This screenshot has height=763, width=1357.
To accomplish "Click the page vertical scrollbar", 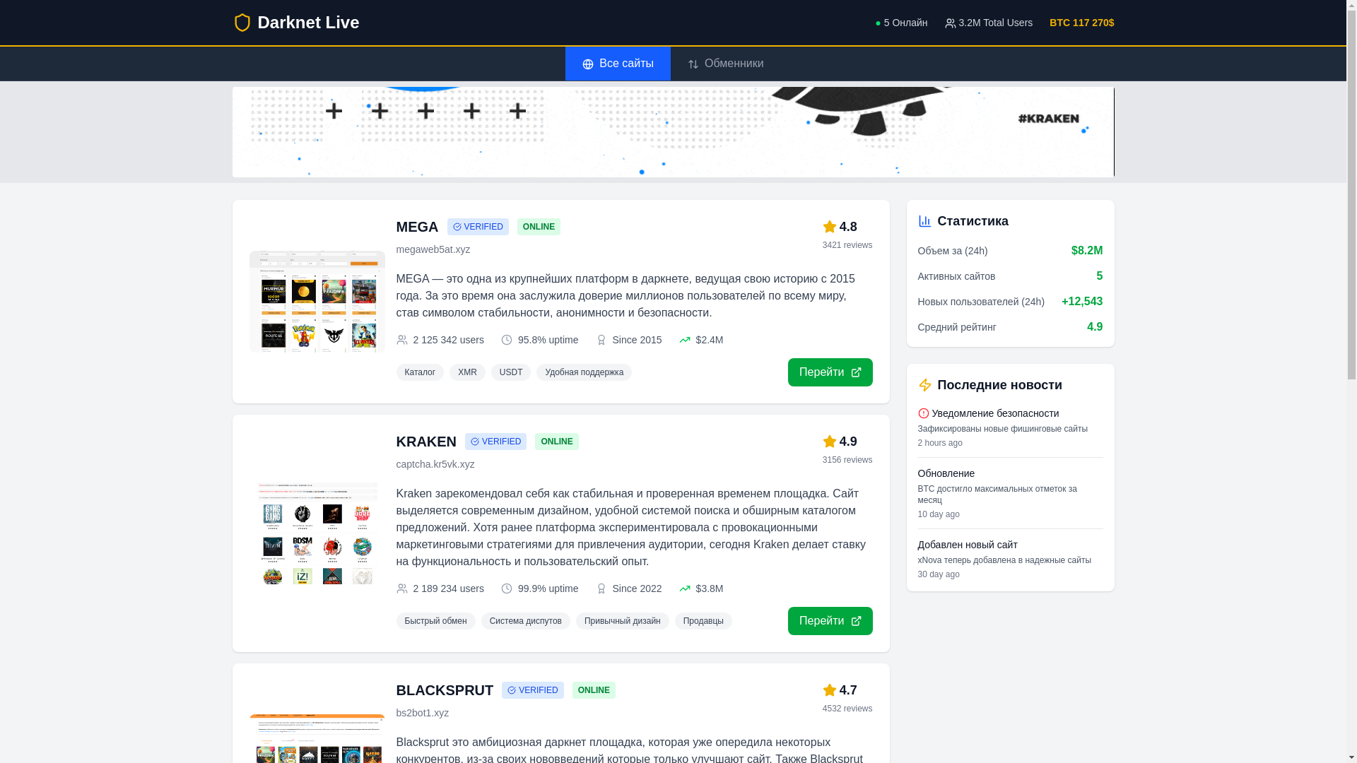I will [x=1351, y=381].
